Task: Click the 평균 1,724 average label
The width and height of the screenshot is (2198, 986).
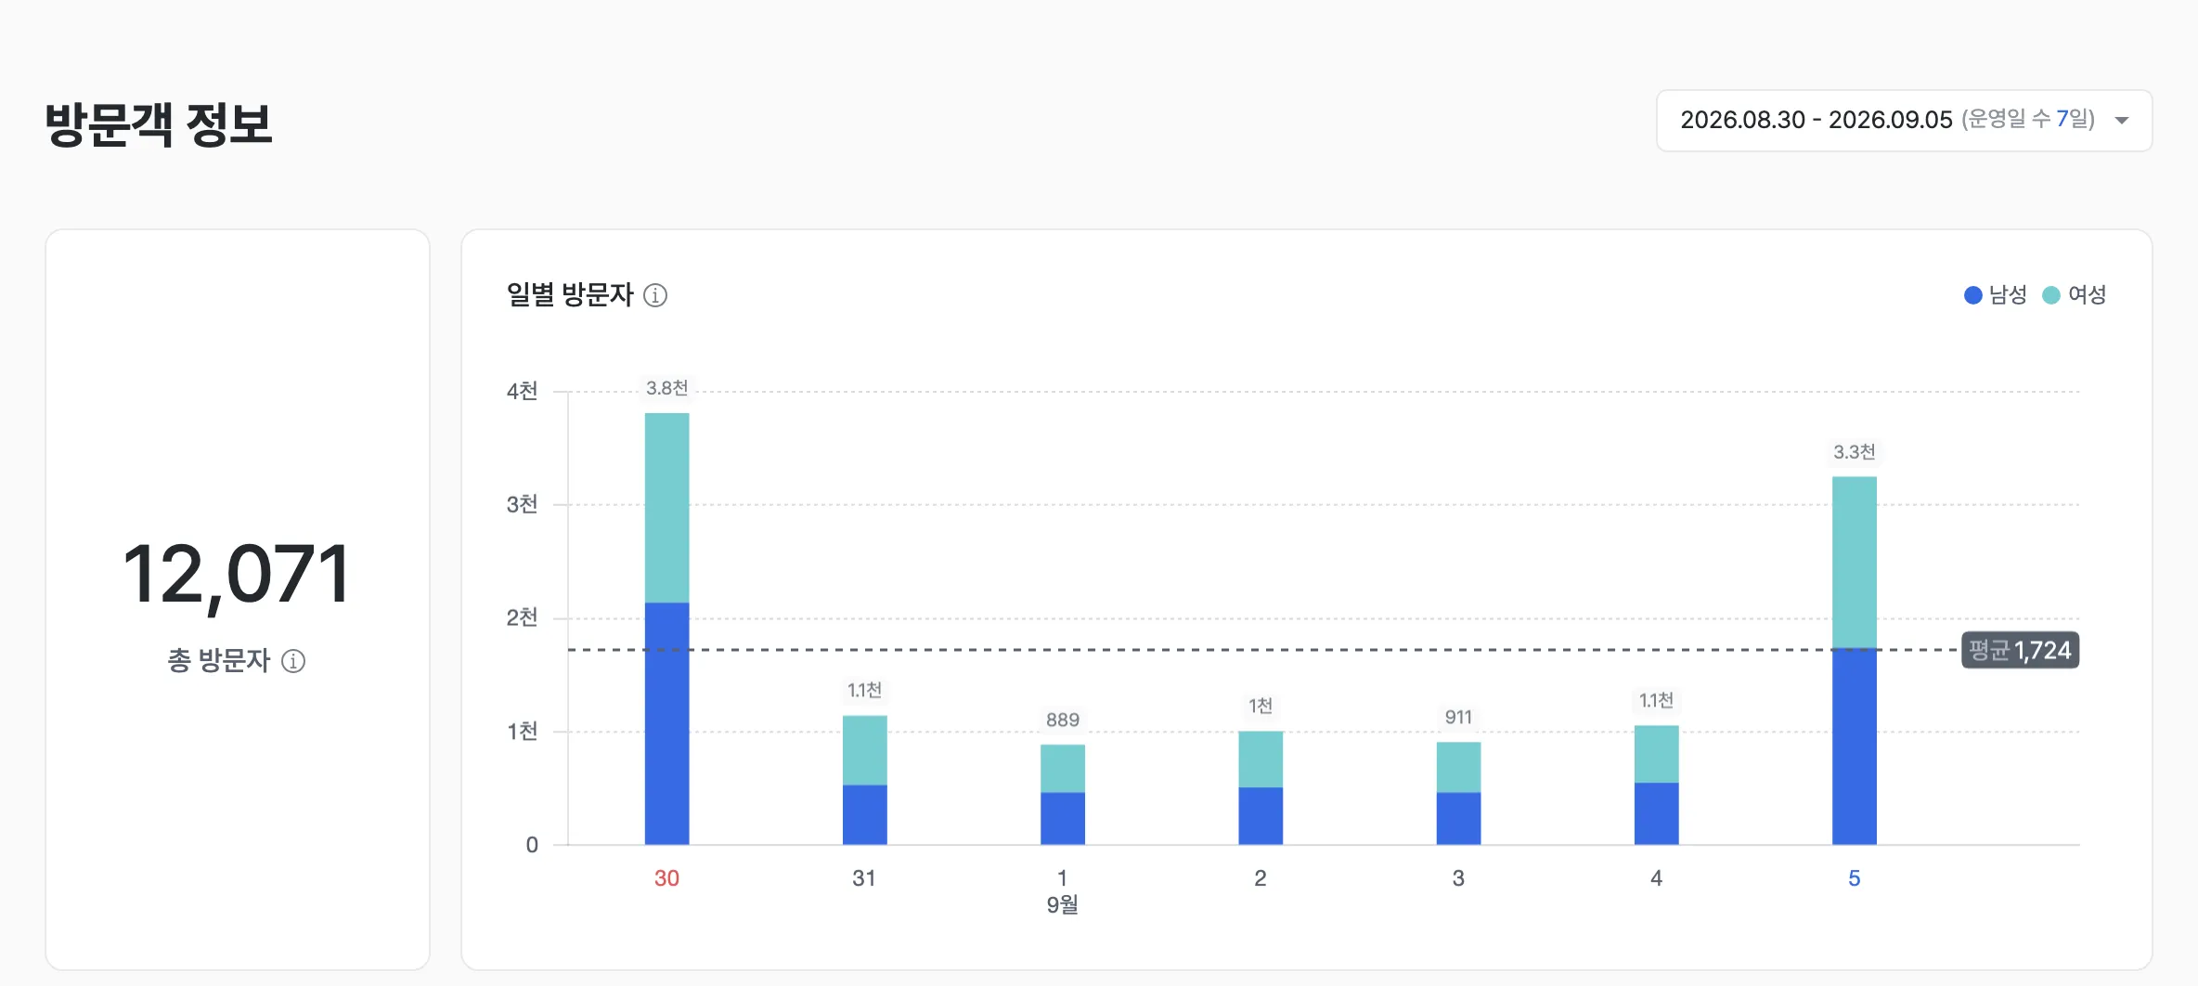Action: [x=2020, y=650]
